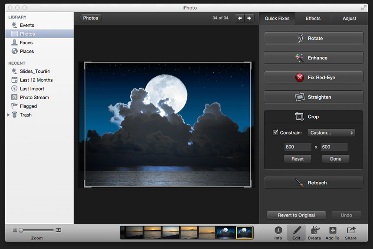This screenshot has width=373, height=249.
Task: Click Done to apply crop
Action: 336,159
